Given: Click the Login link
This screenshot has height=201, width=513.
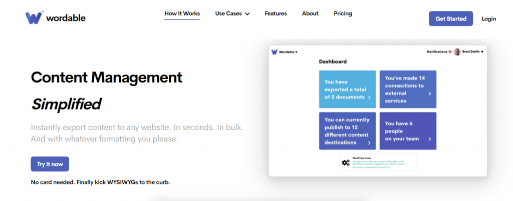Looking at the screenshot, I should coord(488,19).
